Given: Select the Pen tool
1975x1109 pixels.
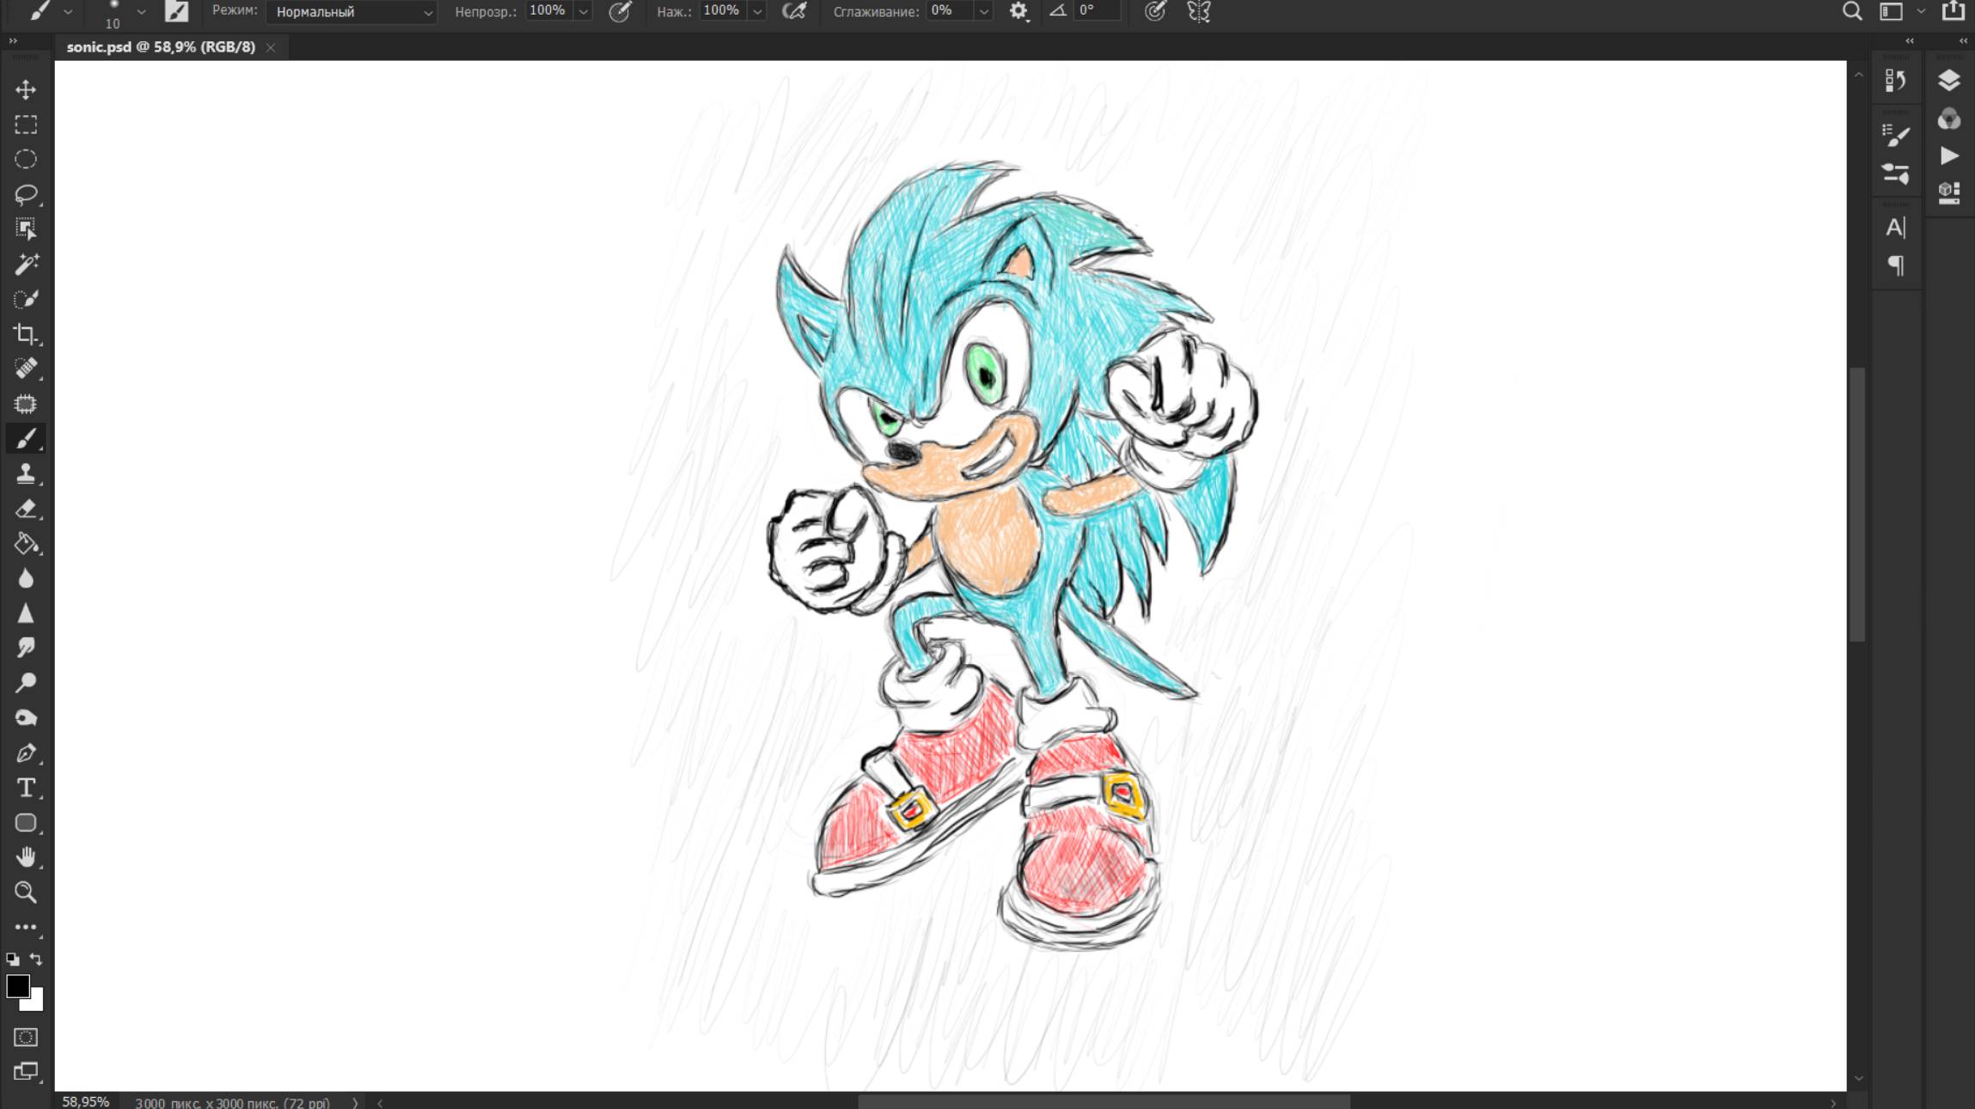Looking at the screenshot, I should (26, 753).
